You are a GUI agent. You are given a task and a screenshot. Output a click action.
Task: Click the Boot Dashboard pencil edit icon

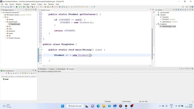coord(20,73)
